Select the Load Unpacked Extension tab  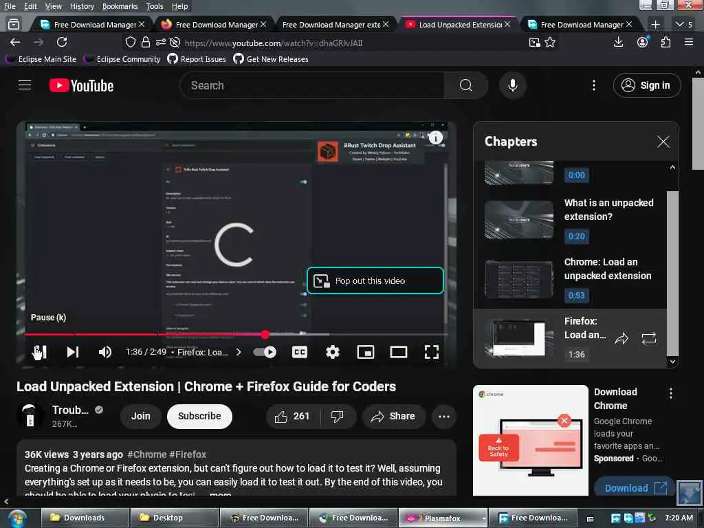click(x=460, y=25)
